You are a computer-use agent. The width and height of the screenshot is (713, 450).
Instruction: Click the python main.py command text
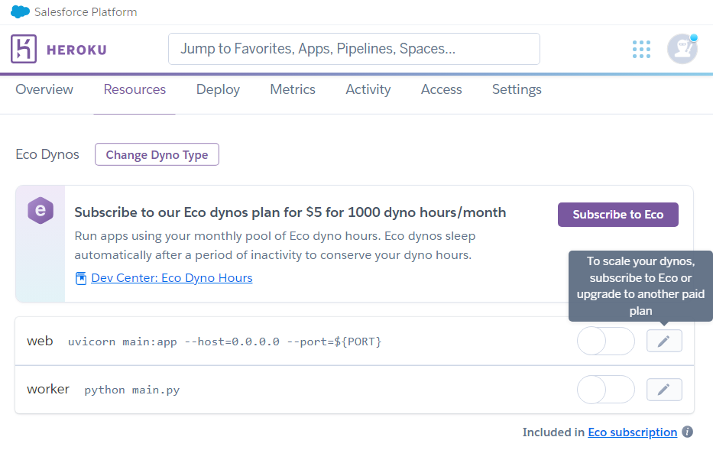pyautogui.click(x=132, y=390)
